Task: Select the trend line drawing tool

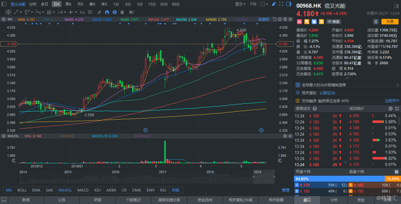Action: click(x=16, y=12)
